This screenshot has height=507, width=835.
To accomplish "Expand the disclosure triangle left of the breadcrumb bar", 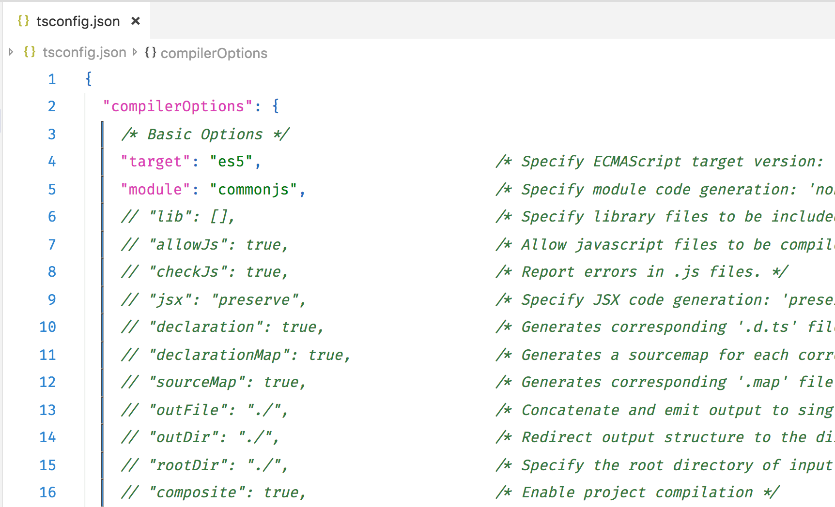I will 11,52.
